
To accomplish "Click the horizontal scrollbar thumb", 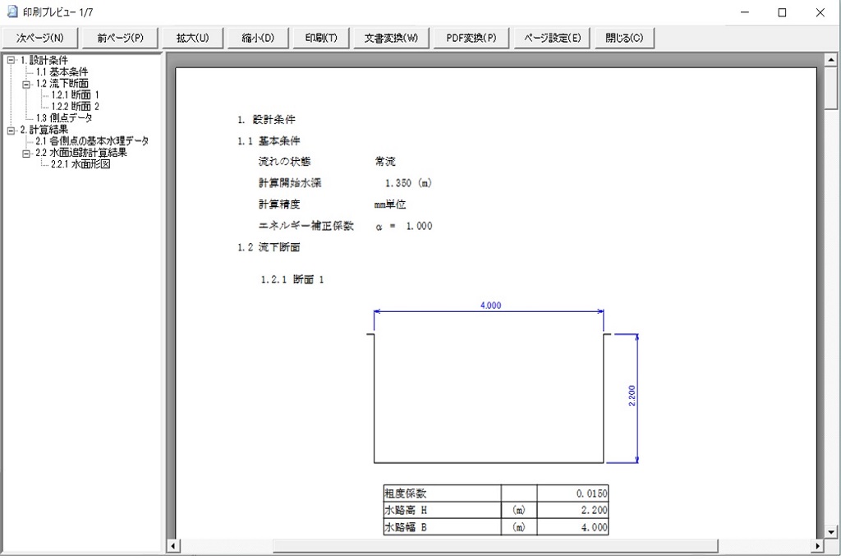I will (x=495, y=546).
